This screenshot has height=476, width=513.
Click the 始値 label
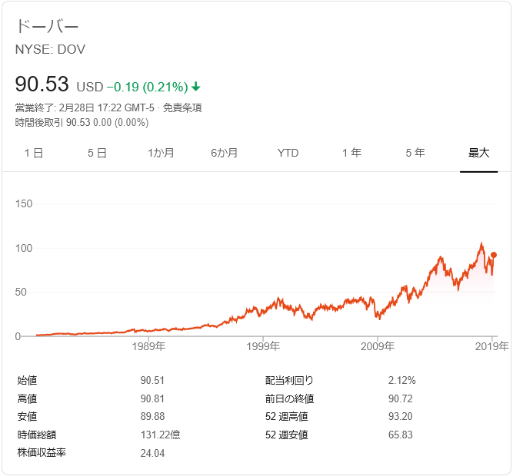(x=27, y=381)
